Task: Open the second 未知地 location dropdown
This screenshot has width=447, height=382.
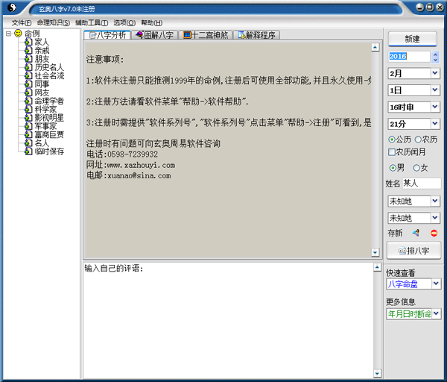Action: point(435,218)
